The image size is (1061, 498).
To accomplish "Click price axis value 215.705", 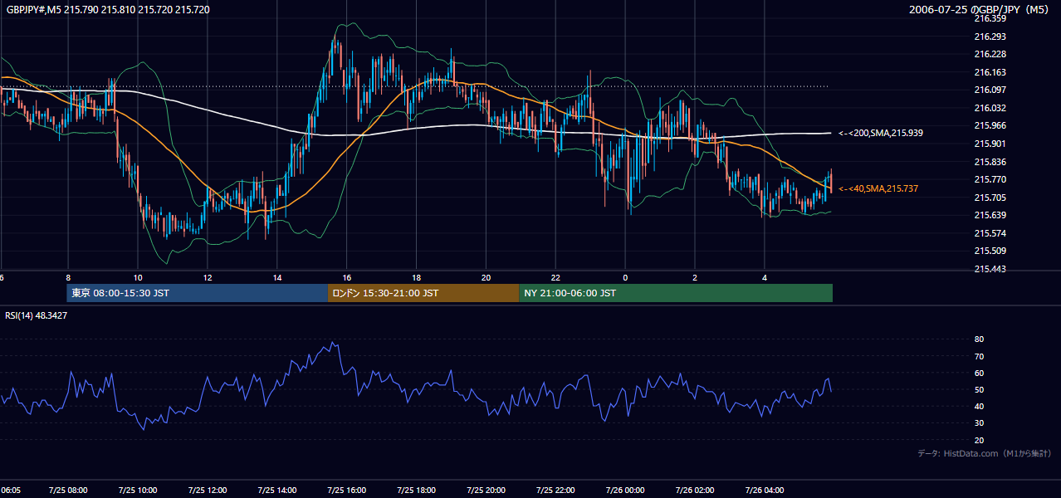I will (990, 198).
